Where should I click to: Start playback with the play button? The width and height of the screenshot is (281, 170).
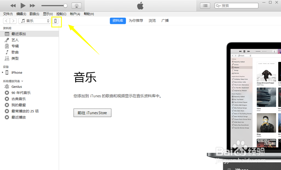coord(23,6)
